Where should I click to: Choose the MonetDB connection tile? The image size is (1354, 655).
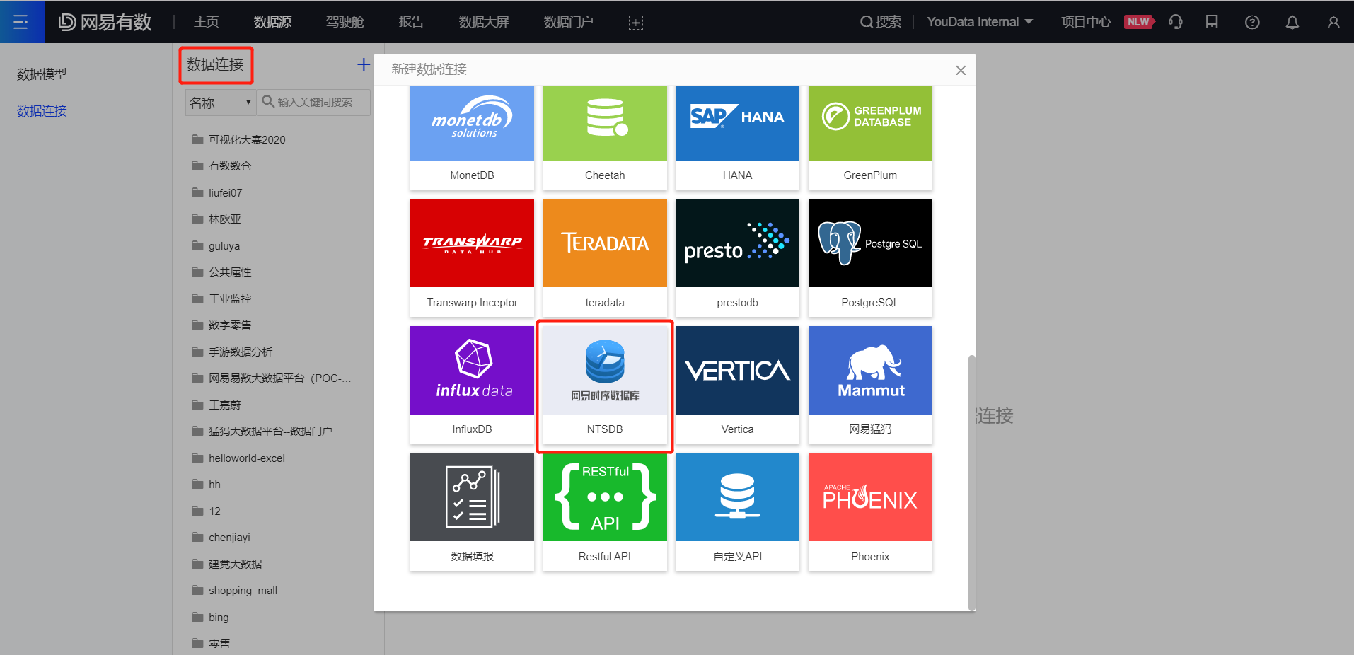coord(472,137)
